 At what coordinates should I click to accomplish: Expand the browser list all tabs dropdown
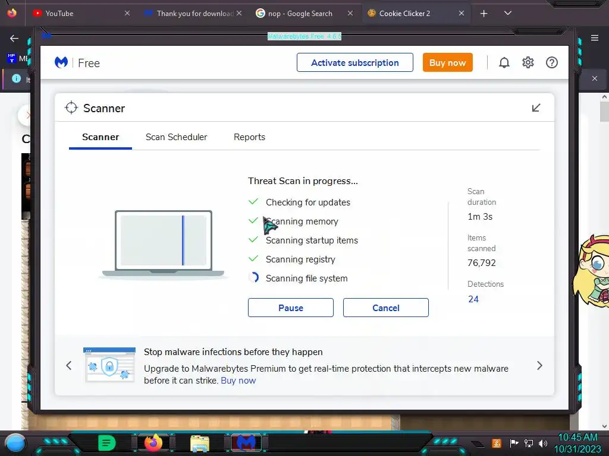508,13
